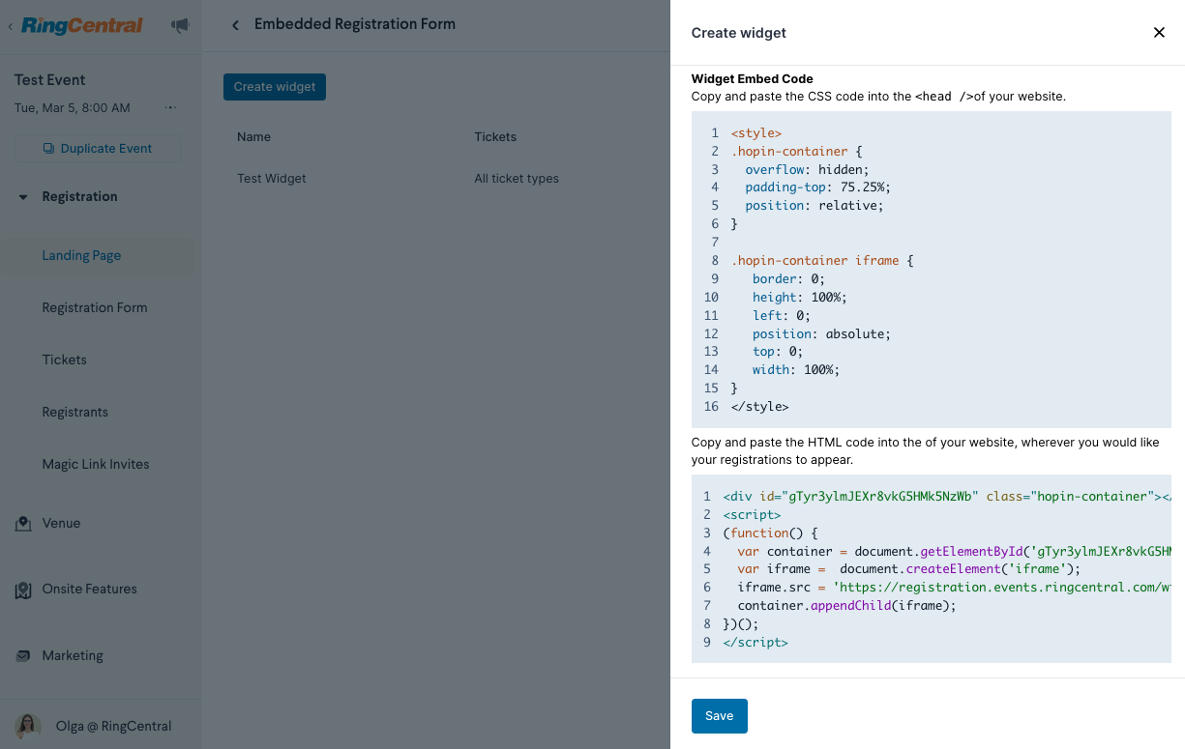1185x749 pixels.
Task: Click the Venue map icon
Action: [x=23, y=524]
